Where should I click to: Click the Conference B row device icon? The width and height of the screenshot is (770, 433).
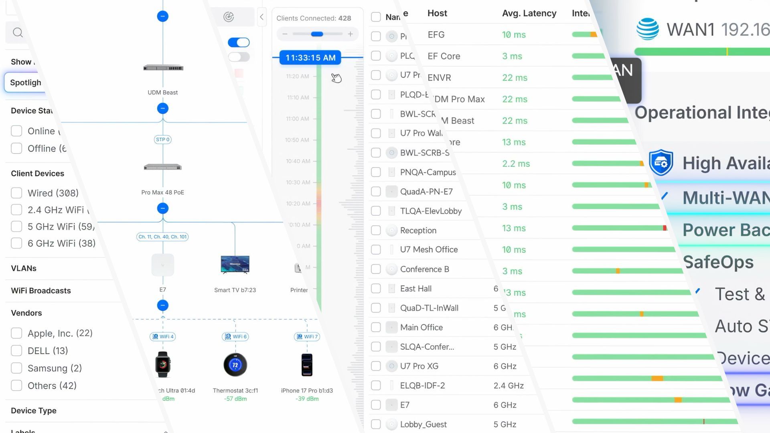pyautogui.click(x=391, y=269)
